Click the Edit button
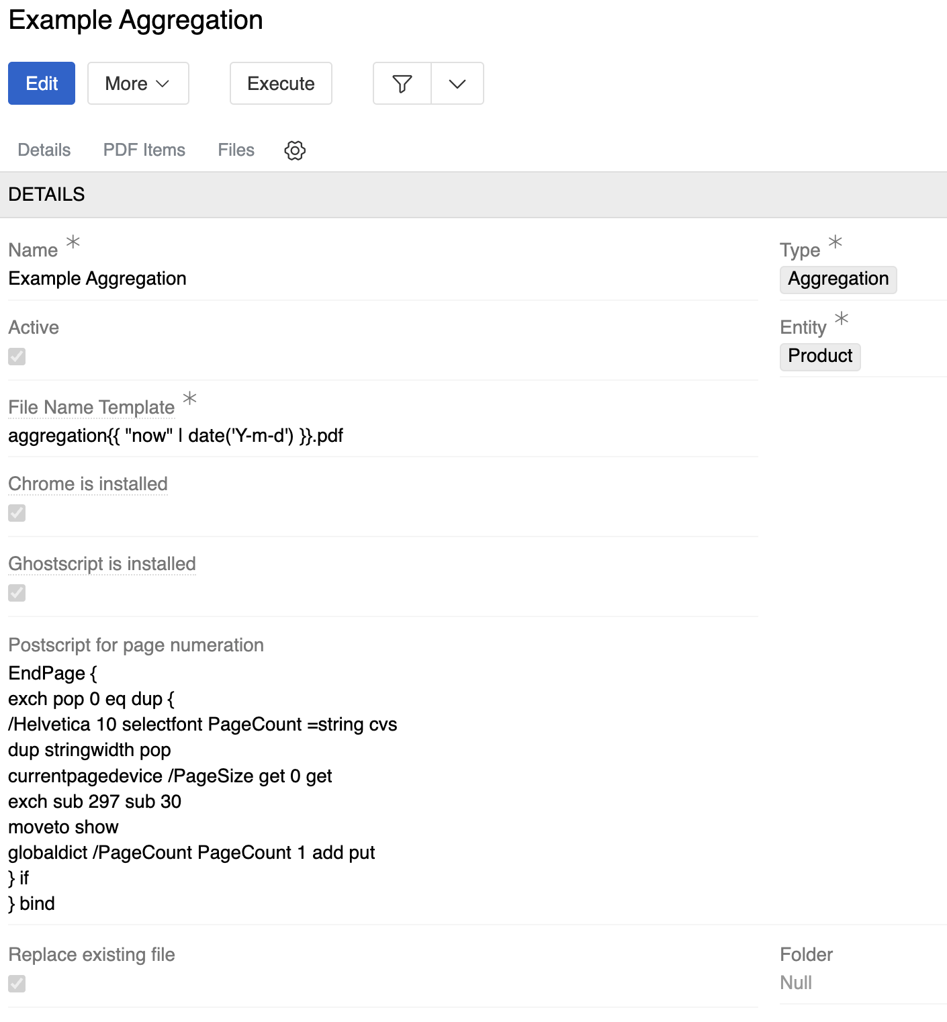 coord(41,83)
